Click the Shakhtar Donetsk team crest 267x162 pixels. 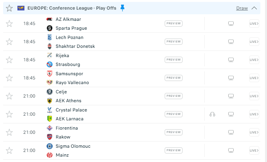[x=49, y=46]
